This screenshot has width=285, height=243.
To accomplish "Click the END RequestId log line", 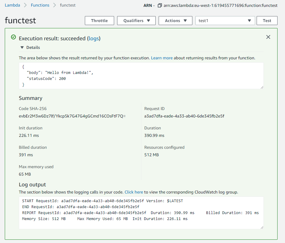I will (81, 207).
